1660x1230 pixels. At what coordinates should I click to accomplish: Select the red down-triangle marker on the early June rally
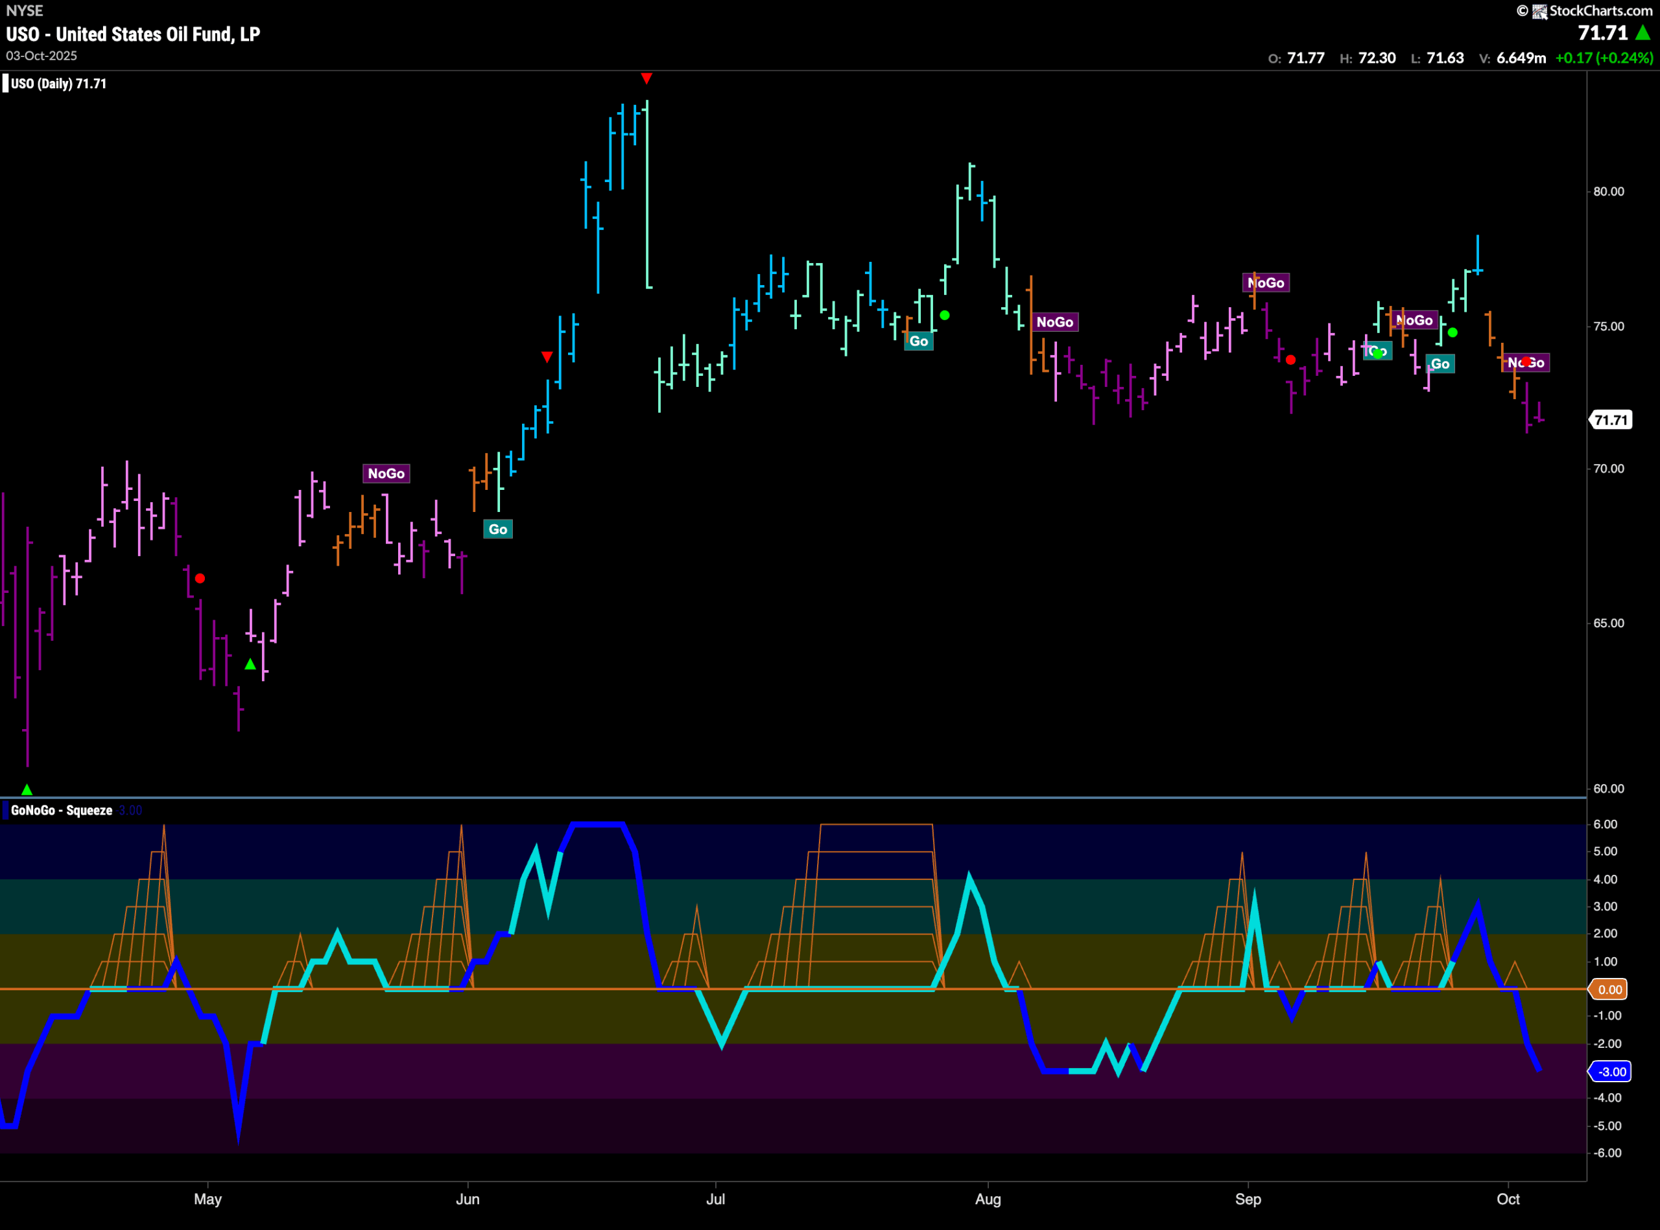(x=547, y=357)
